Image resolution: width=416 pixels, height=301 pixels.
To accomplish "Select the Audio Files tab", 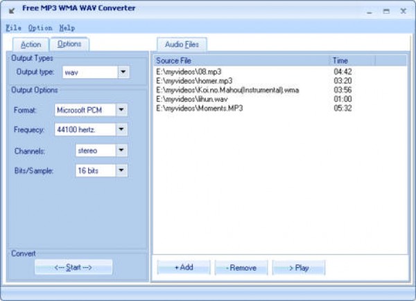I will (x=182, y=44).
